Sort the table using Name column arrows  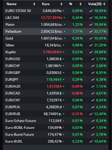34,4
